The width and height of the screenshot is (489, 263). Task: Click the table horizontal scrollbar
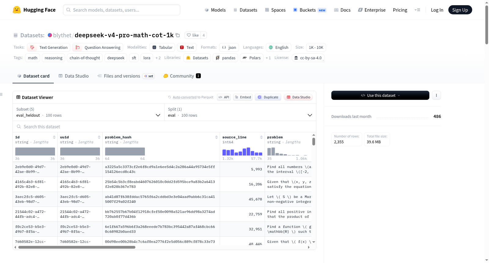pyautogui.click(x=77, y=247)
